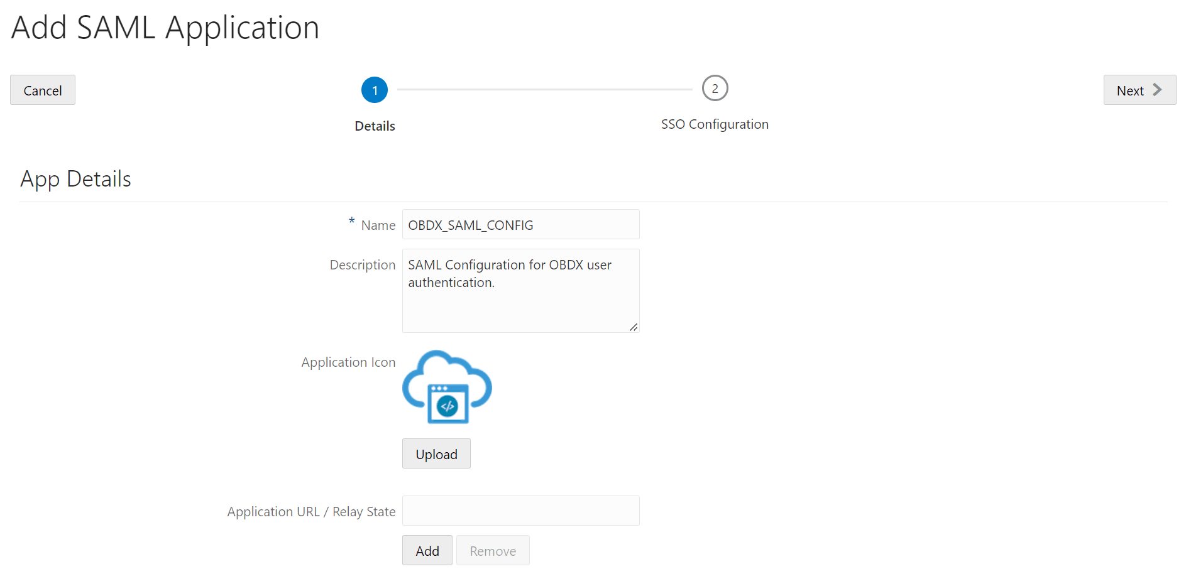
Task: Click the chevron arrow on Next button
Action: click(x=1157, y=90)
